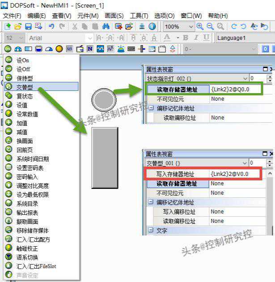Collapse the 文字 property group
275x282 pixels.
151,231
